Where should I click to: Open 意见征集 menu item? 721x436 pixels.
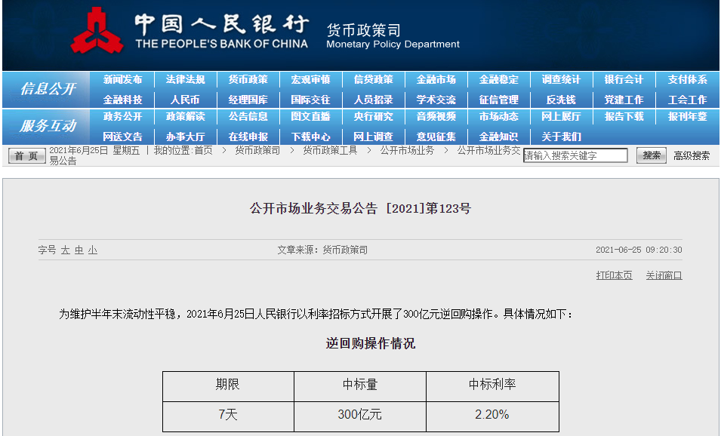436,137
